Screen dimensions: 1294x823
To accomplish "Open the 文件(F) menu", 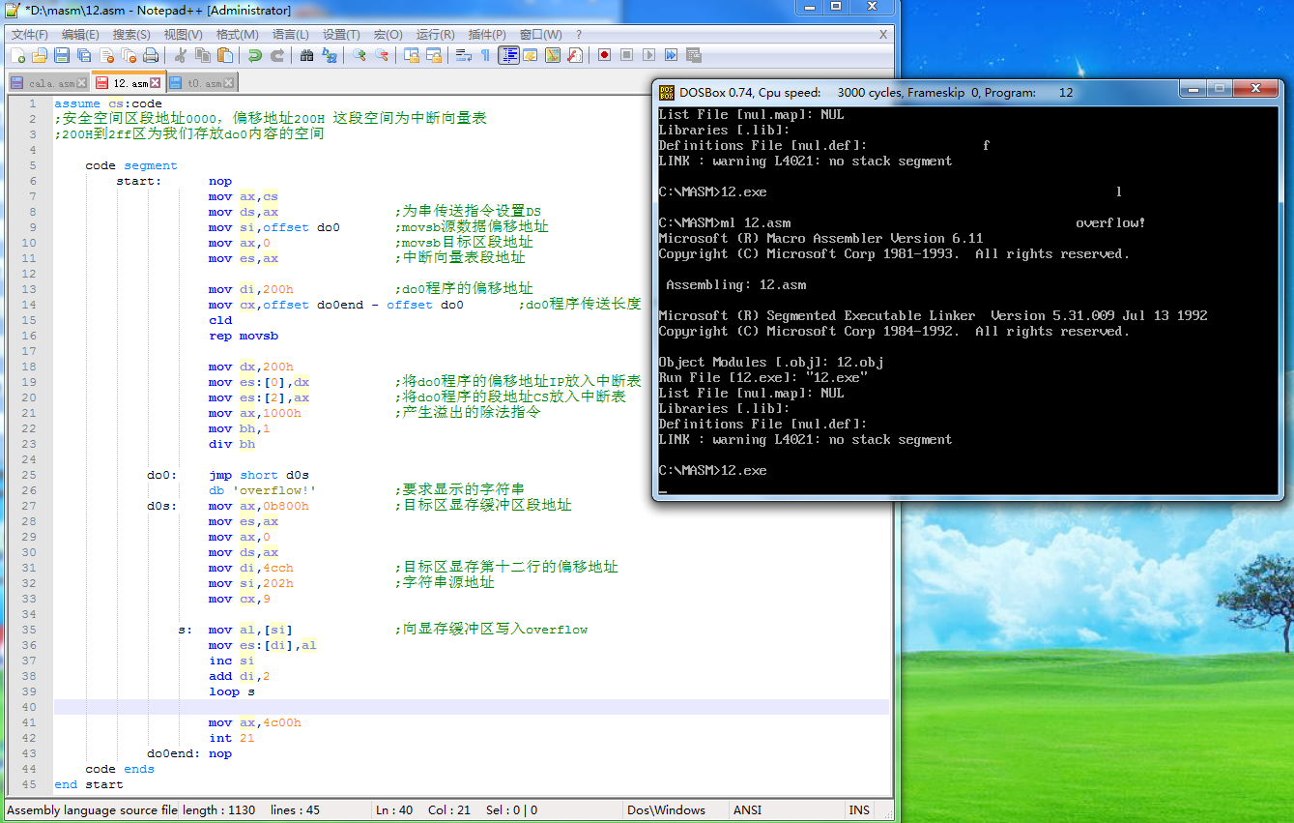I will [30, 34].
